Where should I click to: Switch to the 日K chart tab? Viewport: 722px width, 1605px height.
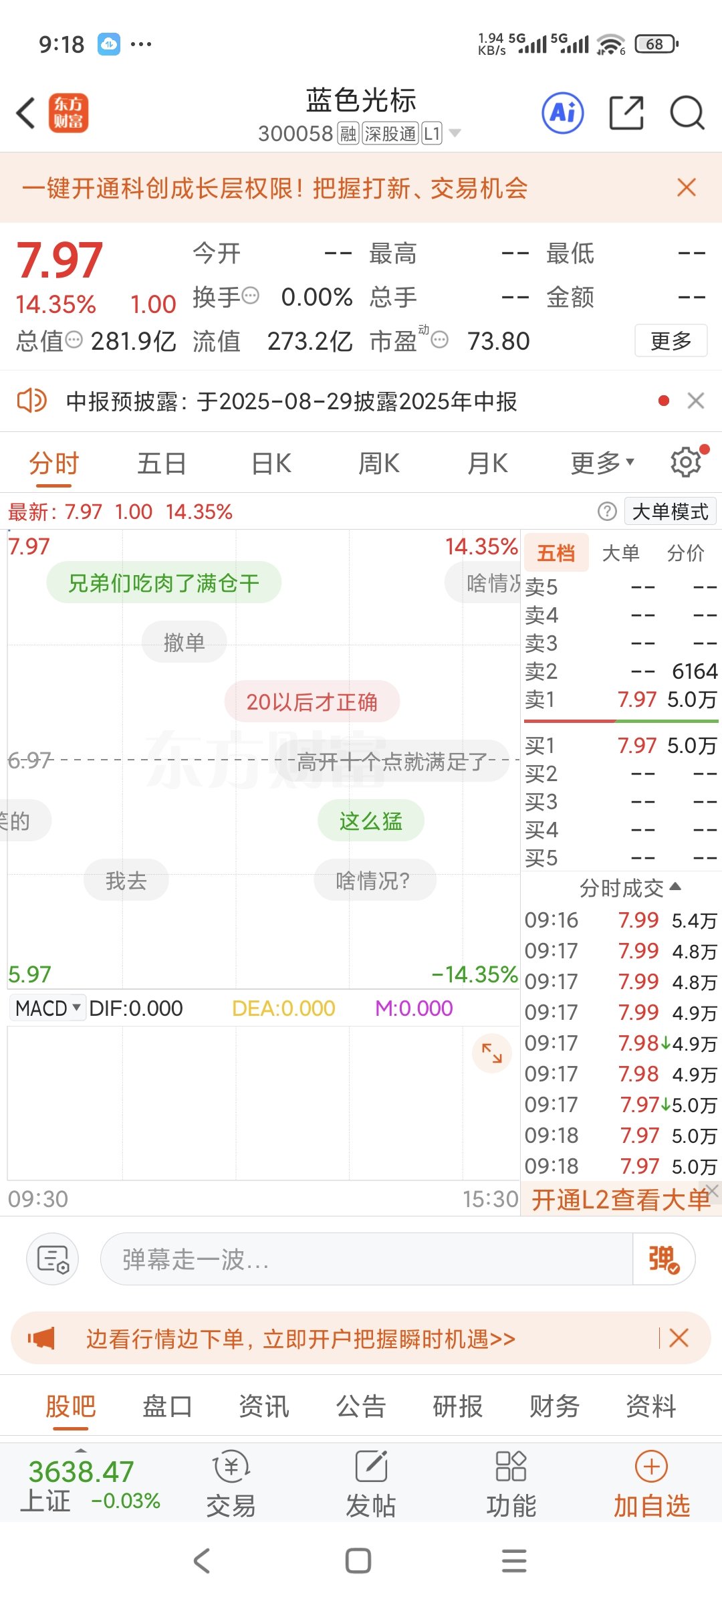click(271, 463)
